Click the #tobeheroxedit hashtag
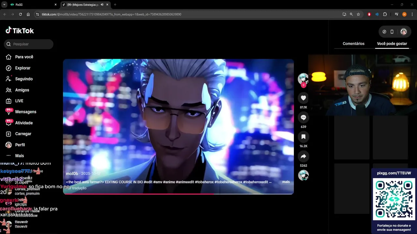417x234 pixels. point(255,182)
